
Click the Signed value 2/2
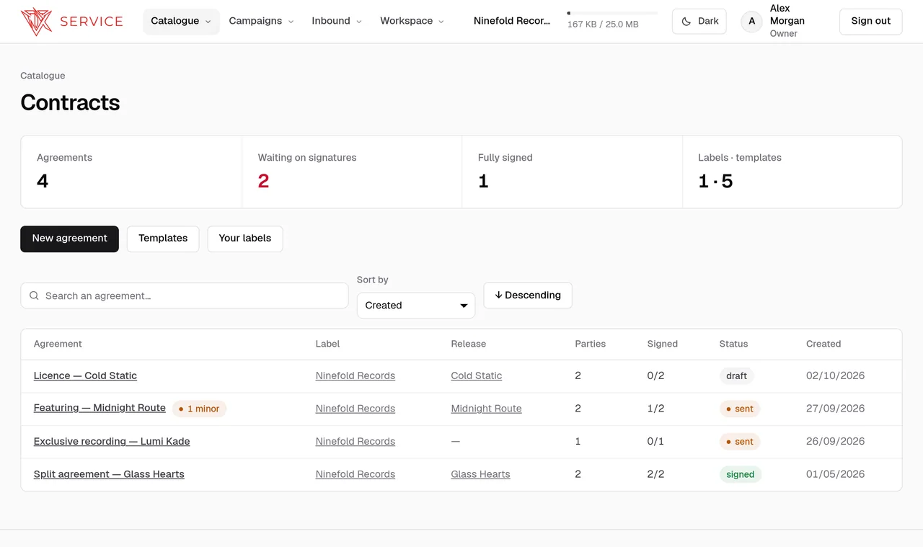[x=655, y=474]
